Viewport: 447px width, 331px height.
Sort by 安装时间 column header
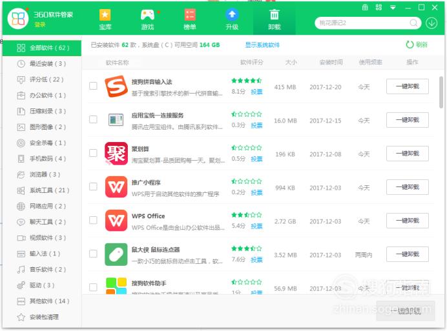pos(331,62)
